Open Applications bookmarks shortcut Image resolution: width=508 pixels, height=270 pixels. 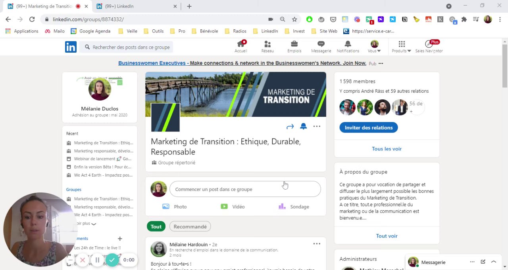[x=22, y=31]
